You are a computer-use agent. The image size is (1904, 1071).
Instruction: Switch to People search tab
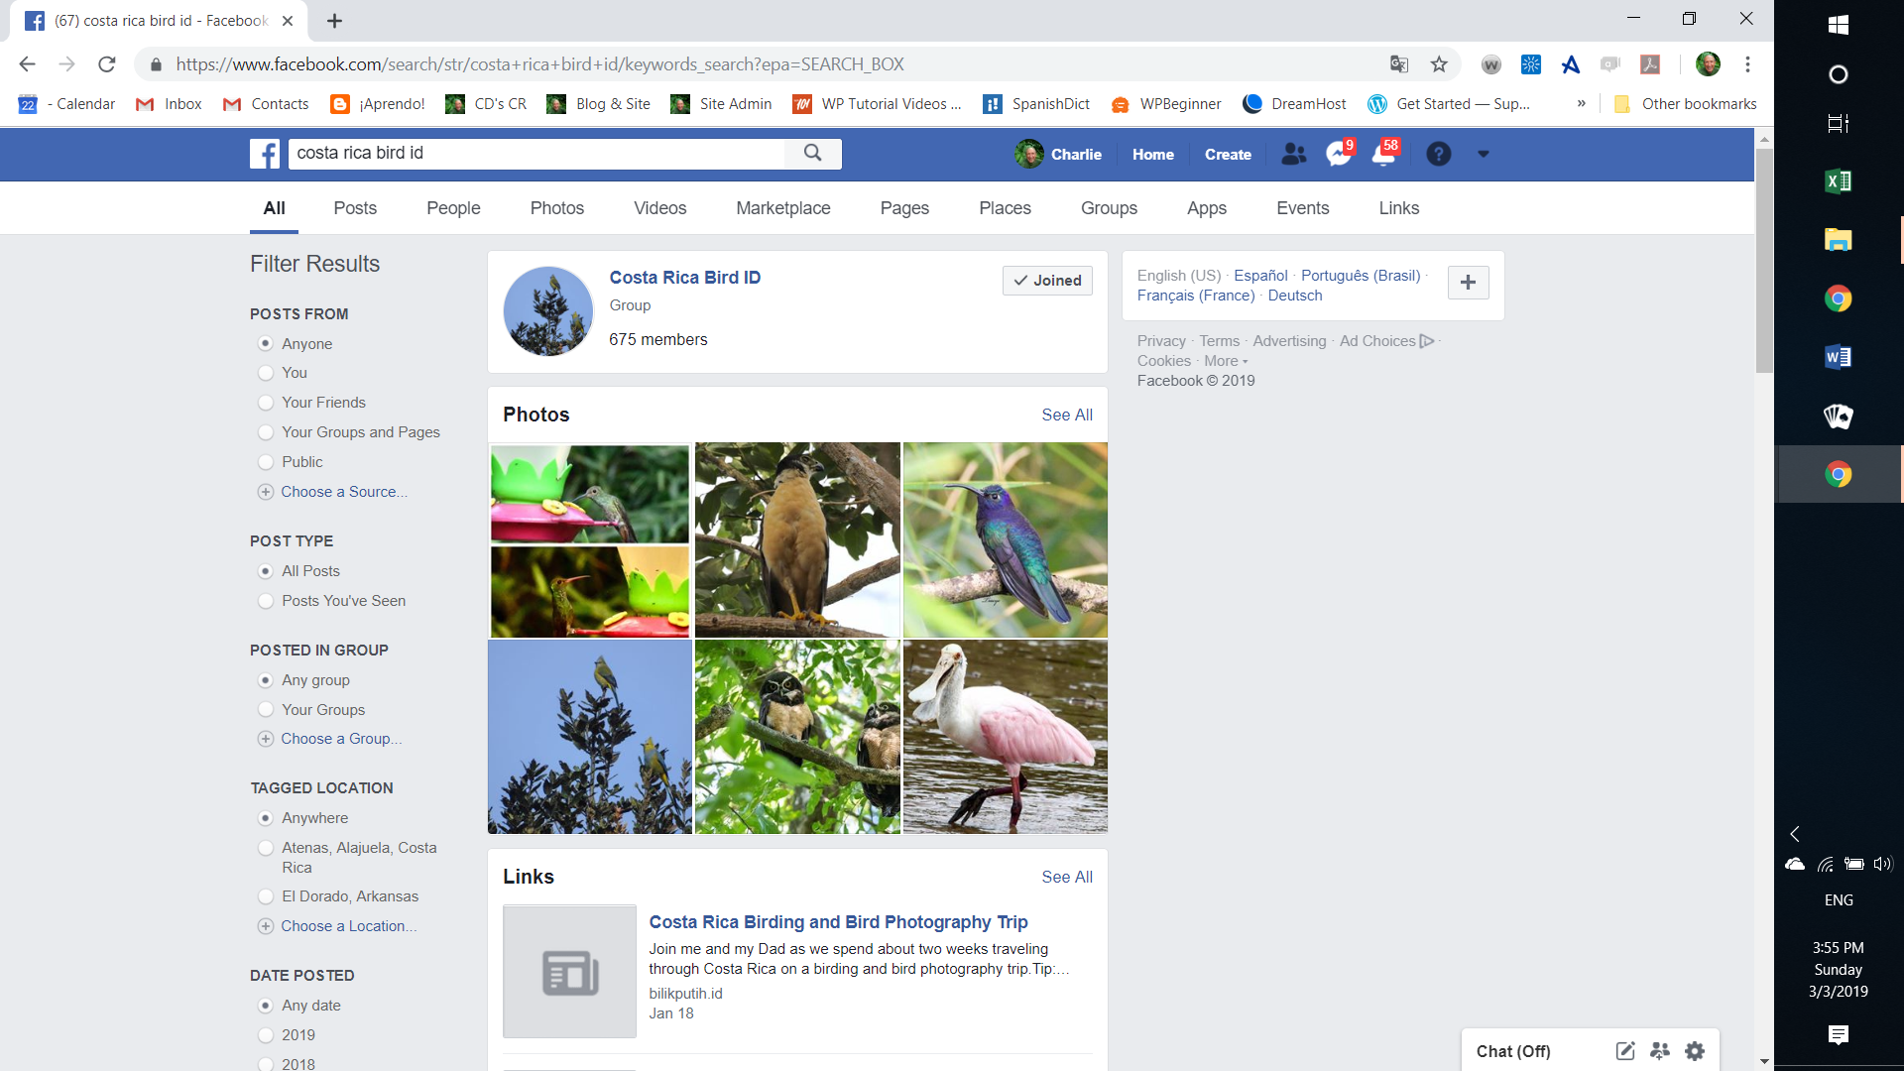tap(453, 208)
